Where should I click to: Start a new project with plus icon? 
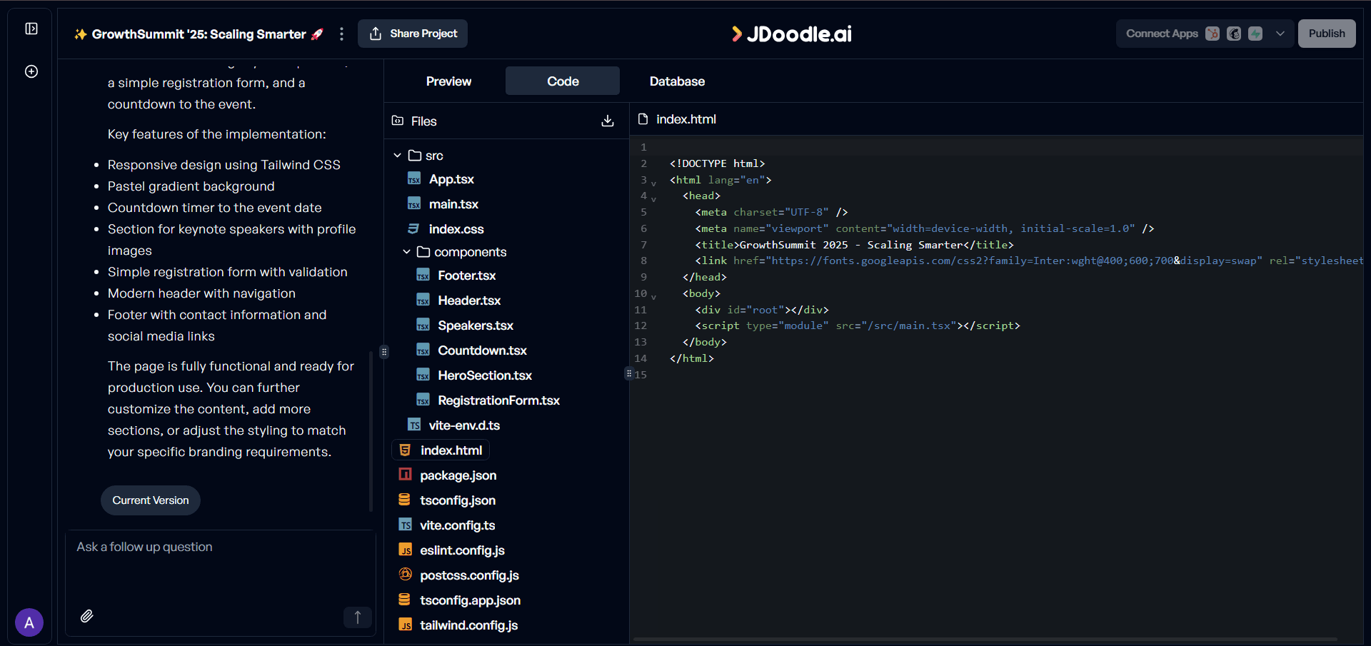pos(31,71)
